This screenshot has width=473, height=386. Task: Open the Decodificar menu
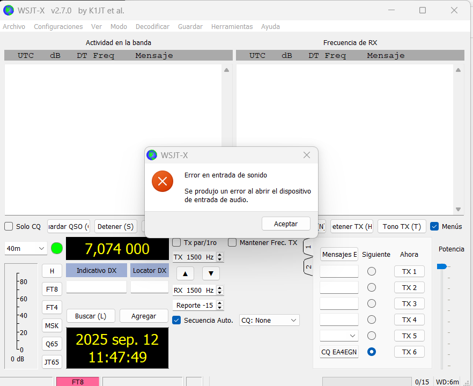(152, 27)
